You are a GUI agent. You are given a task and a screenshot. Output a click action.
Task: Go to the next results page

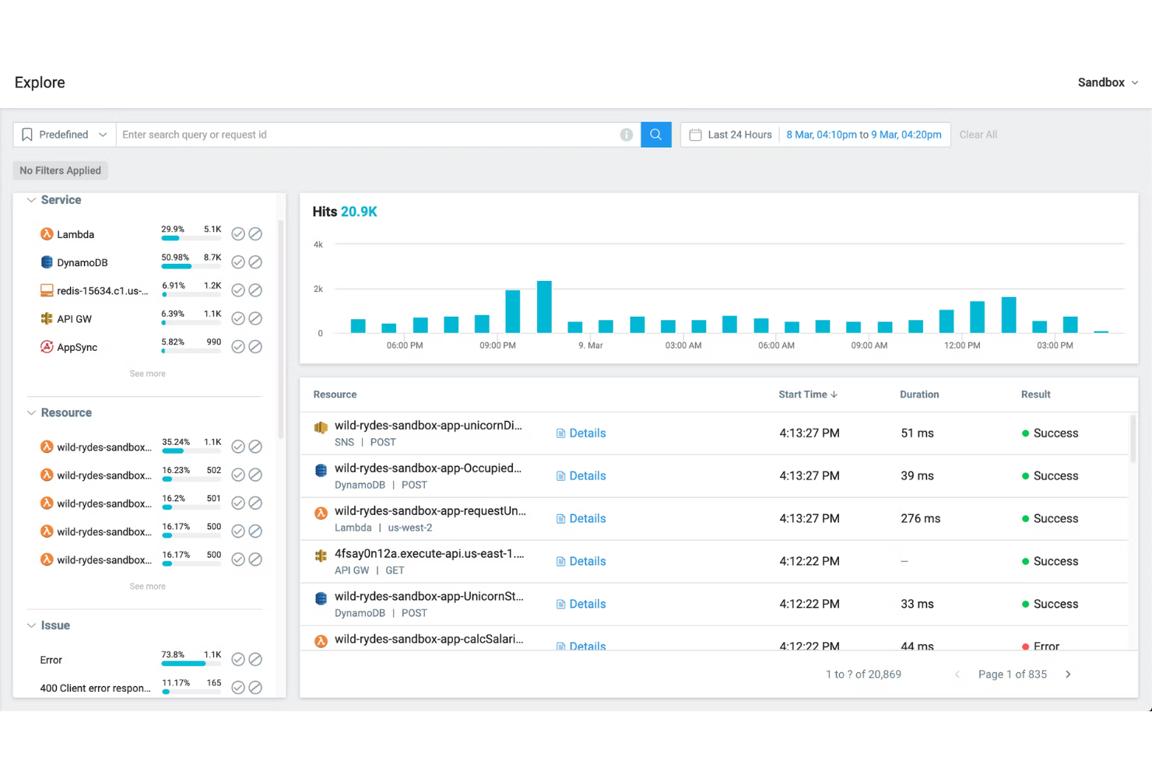pos(1068,674)
